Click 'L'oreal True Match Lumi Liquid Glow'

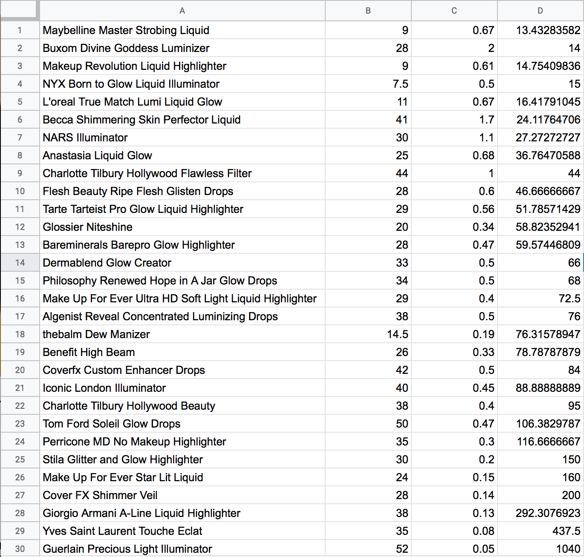[x=182, y=102]
